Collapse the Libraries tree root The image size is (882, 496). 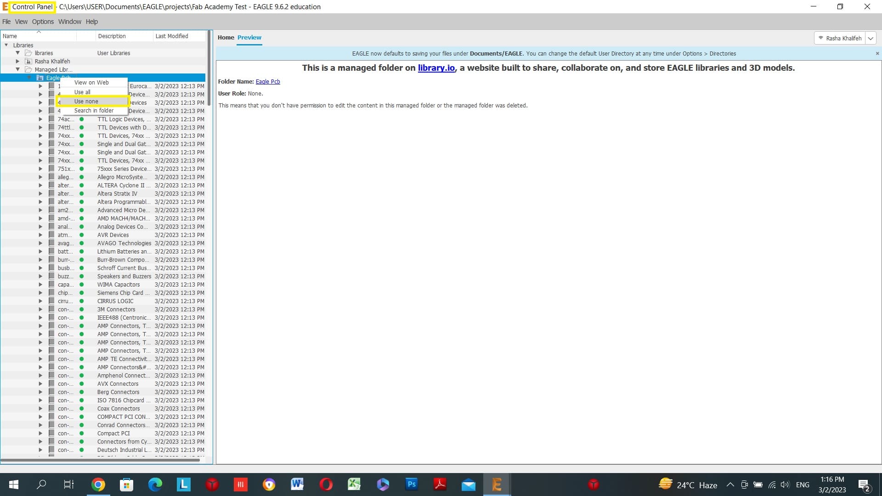(6, 45)
